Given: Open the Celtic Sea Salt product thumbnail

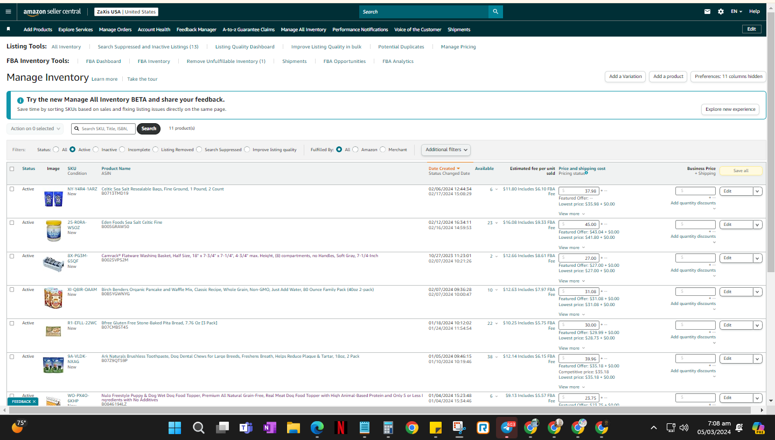Looking at the screenshot, I should click(53, 198).
